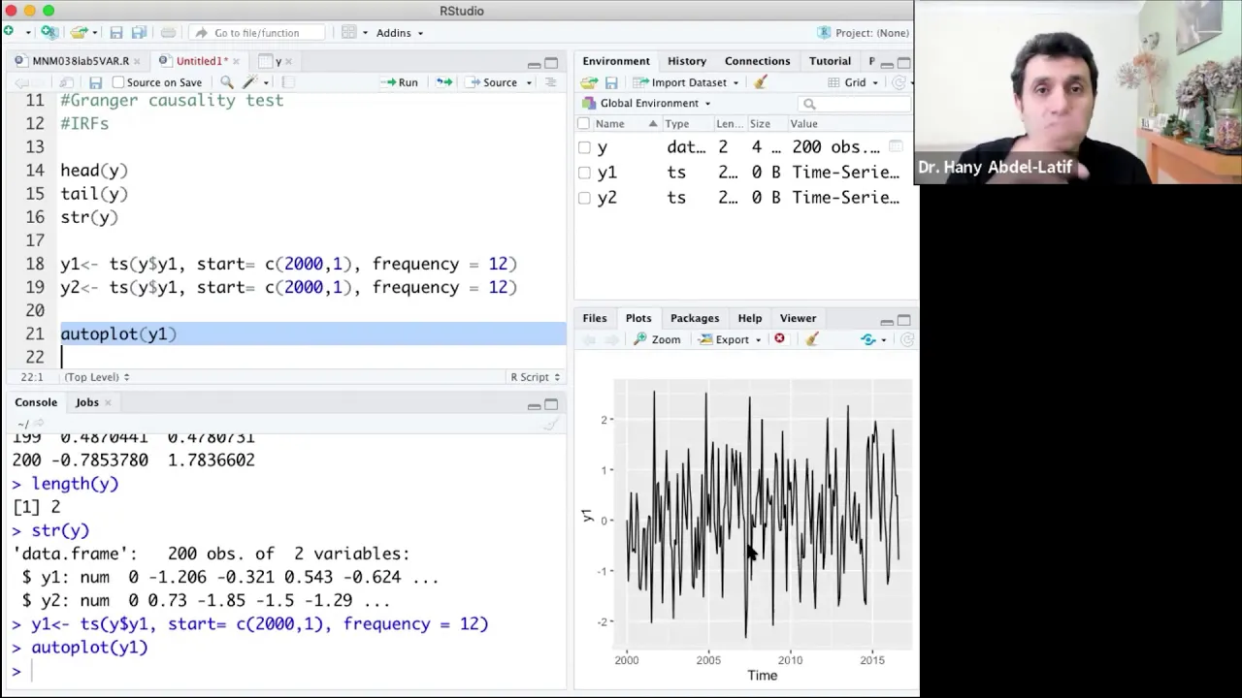This screenshot has height=698, width=1242.
Task: Compile report notebook icon in the editor
Action: (x=287, y=82)
